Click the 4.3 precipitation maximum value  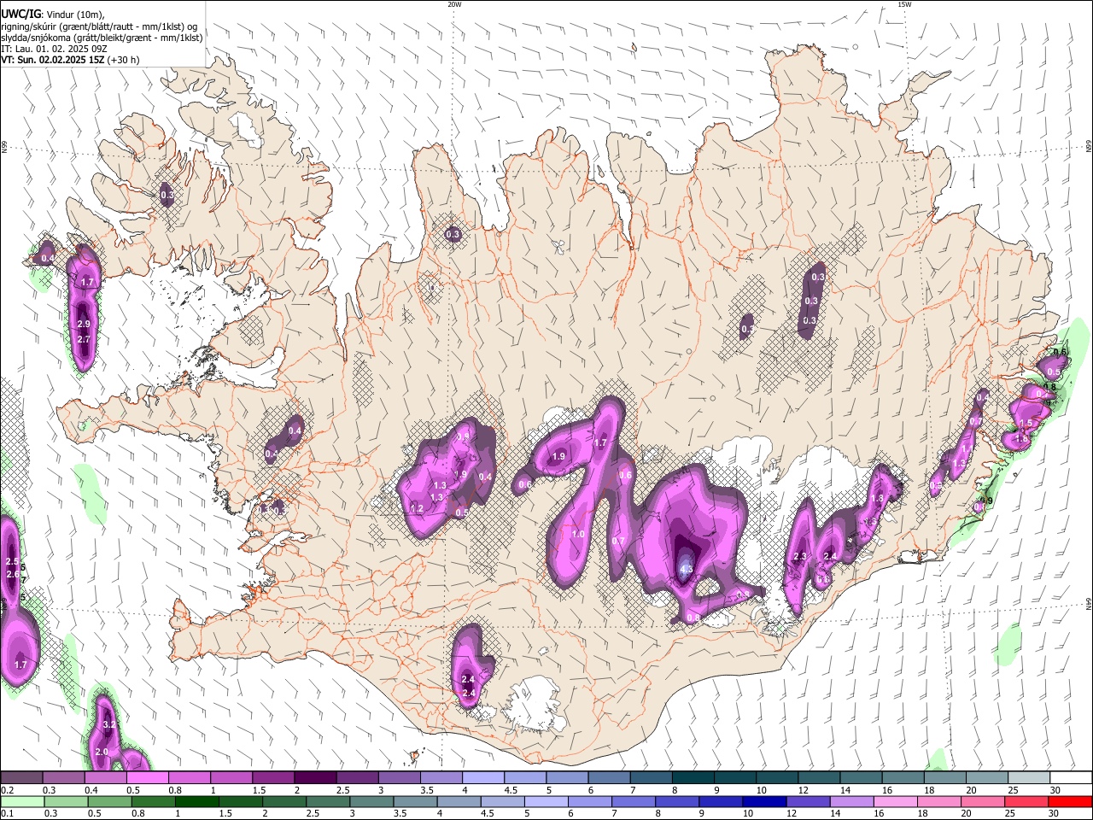(x=687, y=569)
